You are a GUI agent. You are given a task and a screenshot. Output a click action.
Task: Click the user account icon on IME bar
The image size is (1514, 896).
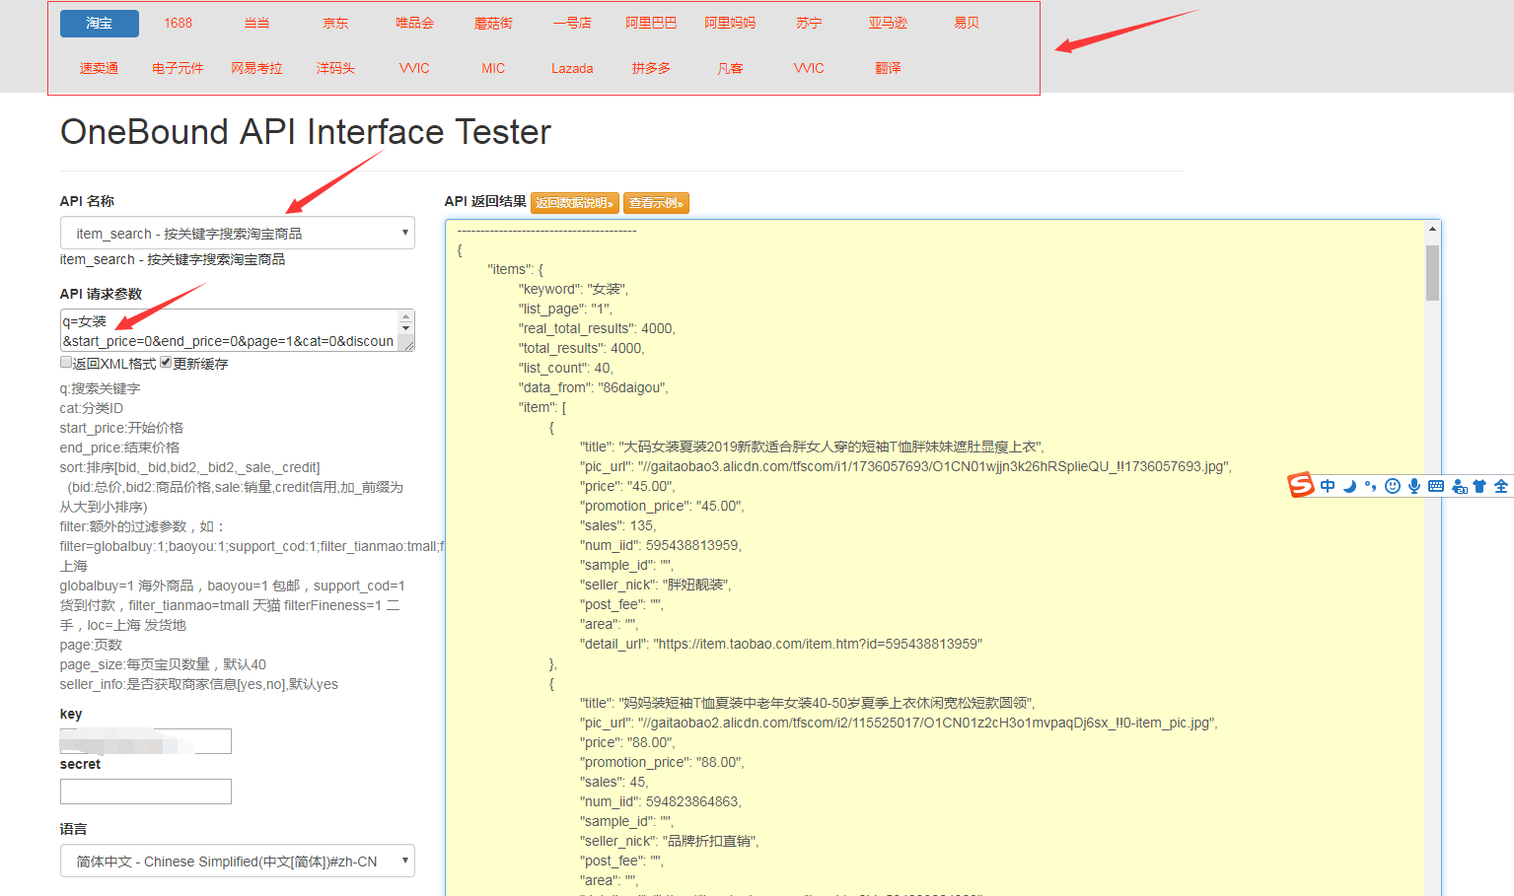coord(1459,486)
